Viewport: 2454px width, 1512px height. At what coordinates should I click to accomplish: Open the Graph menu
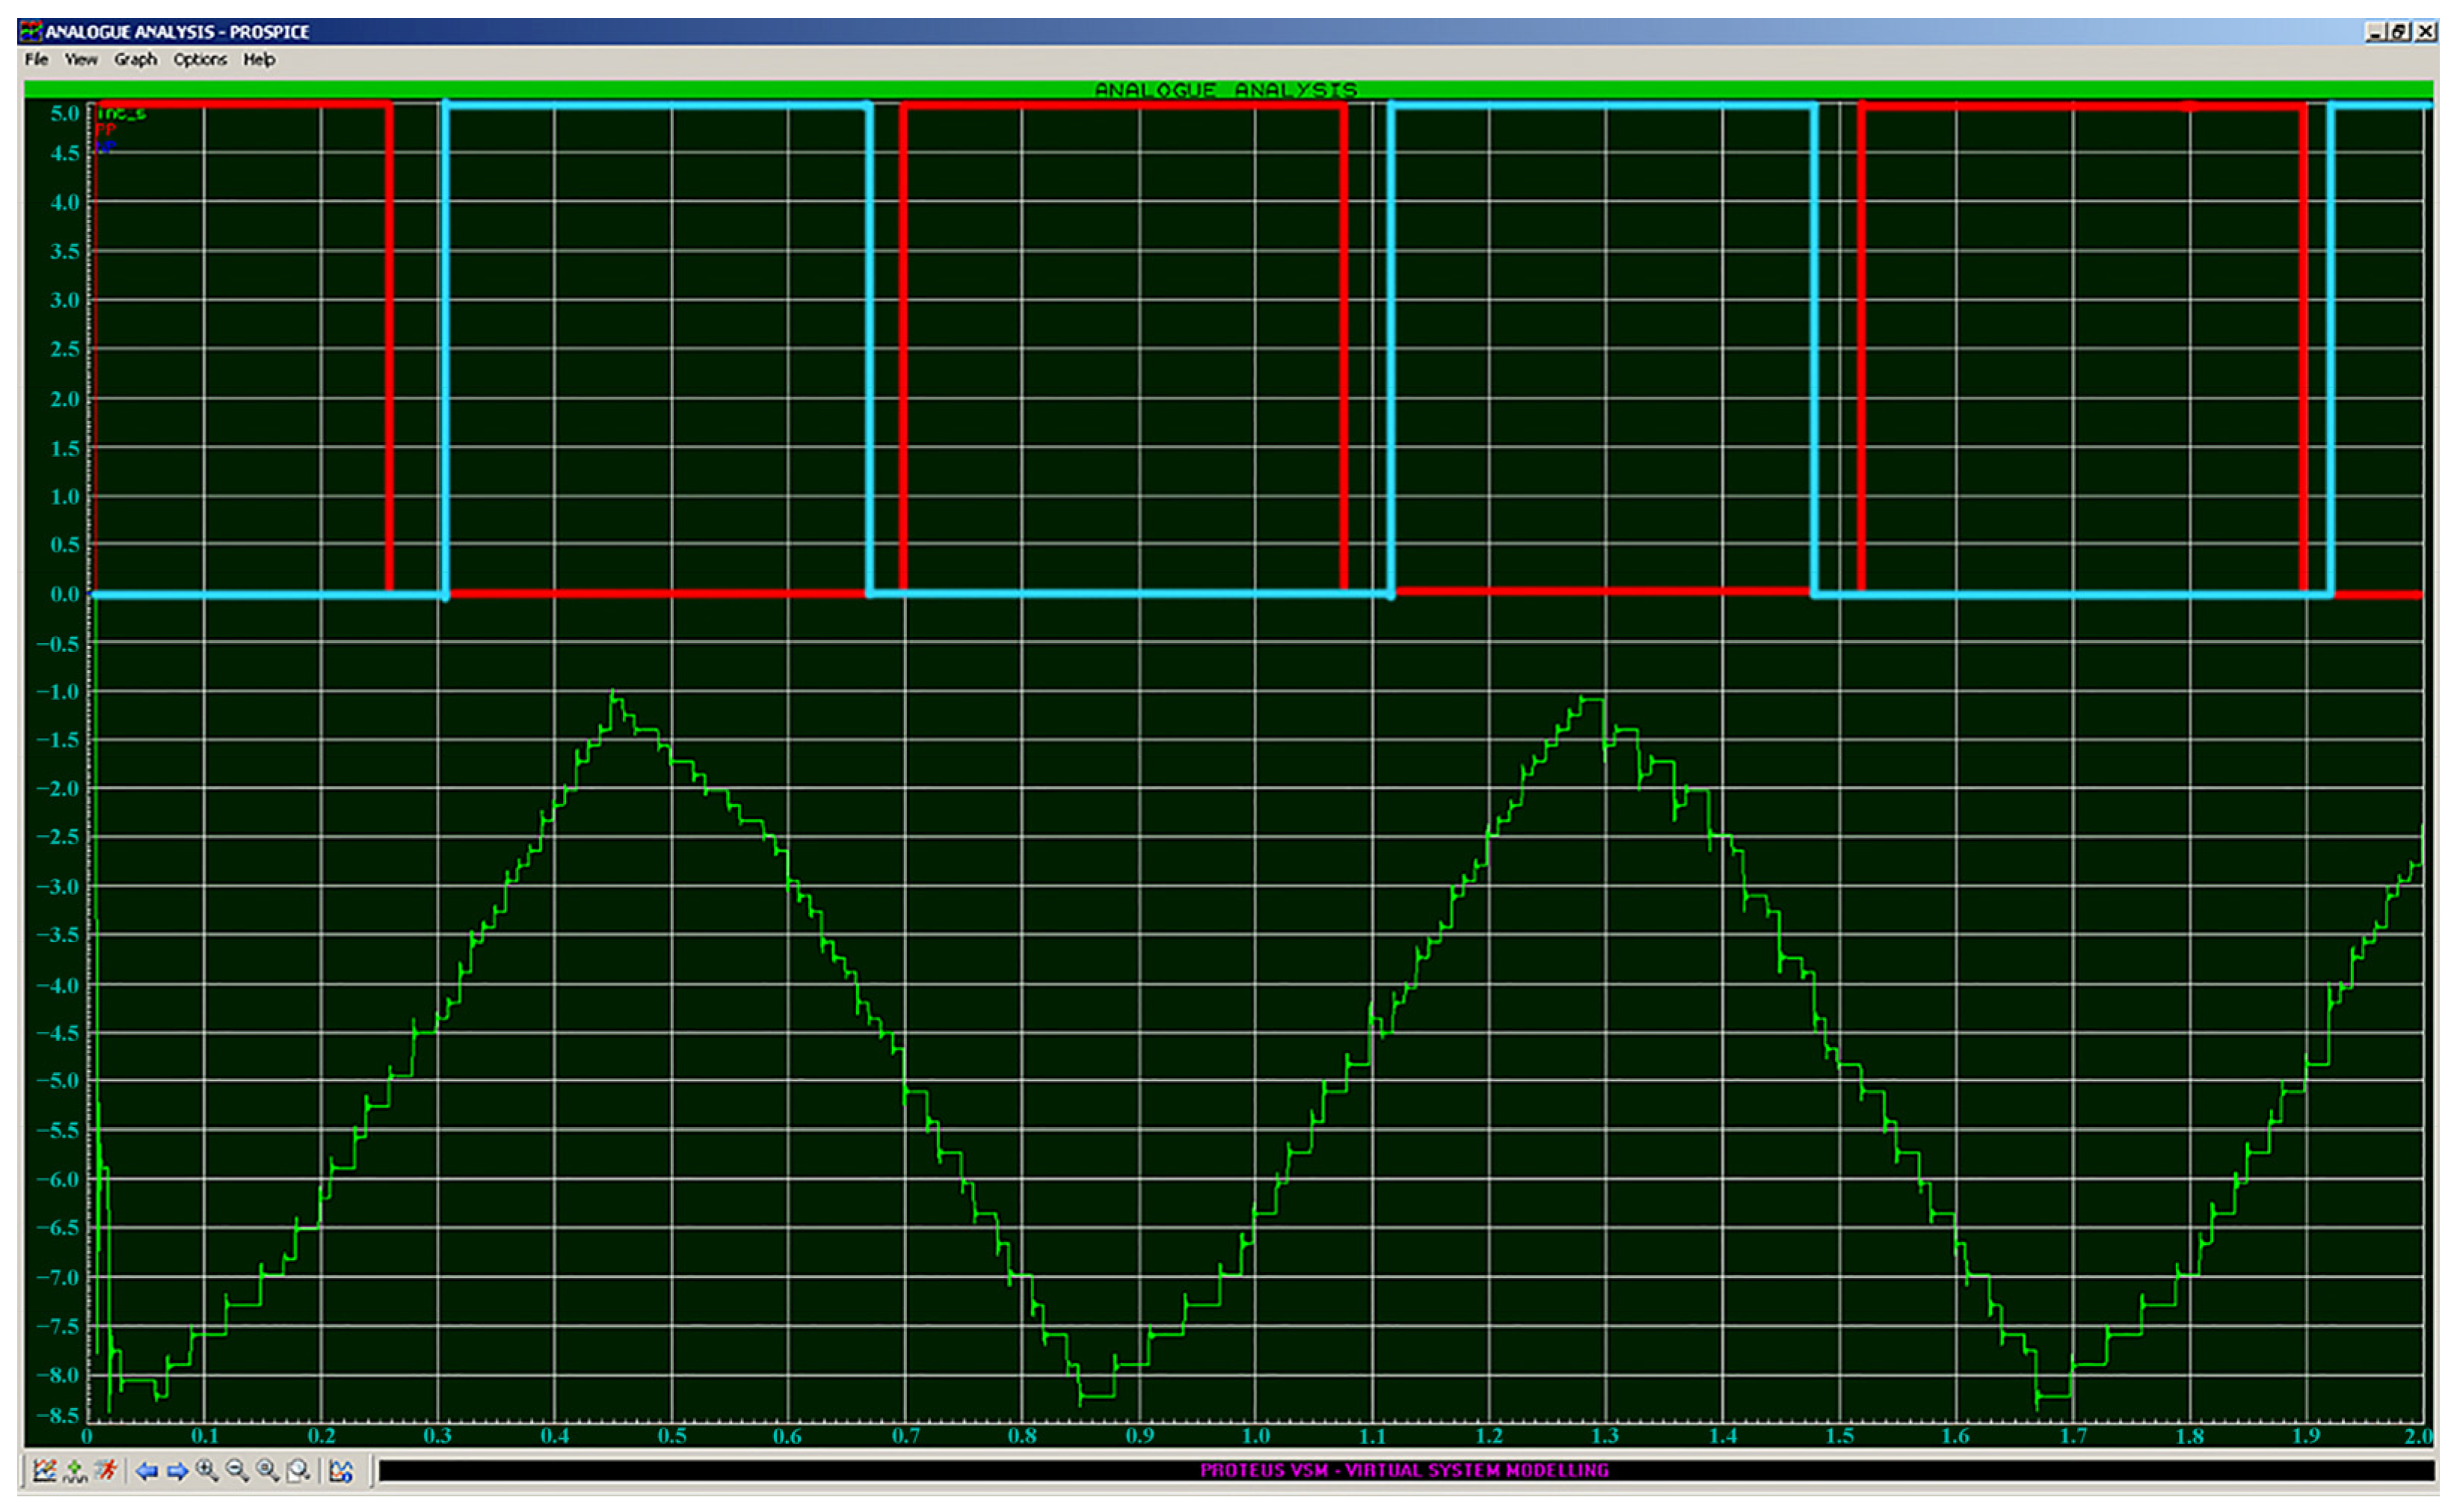[x=136, y=60]
